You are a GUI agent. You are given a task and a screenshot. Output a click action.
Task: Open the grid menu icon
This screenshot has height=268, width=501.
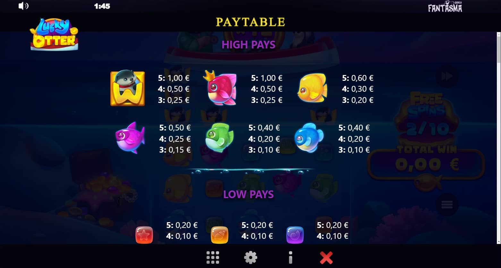click(x=213, y=257)
